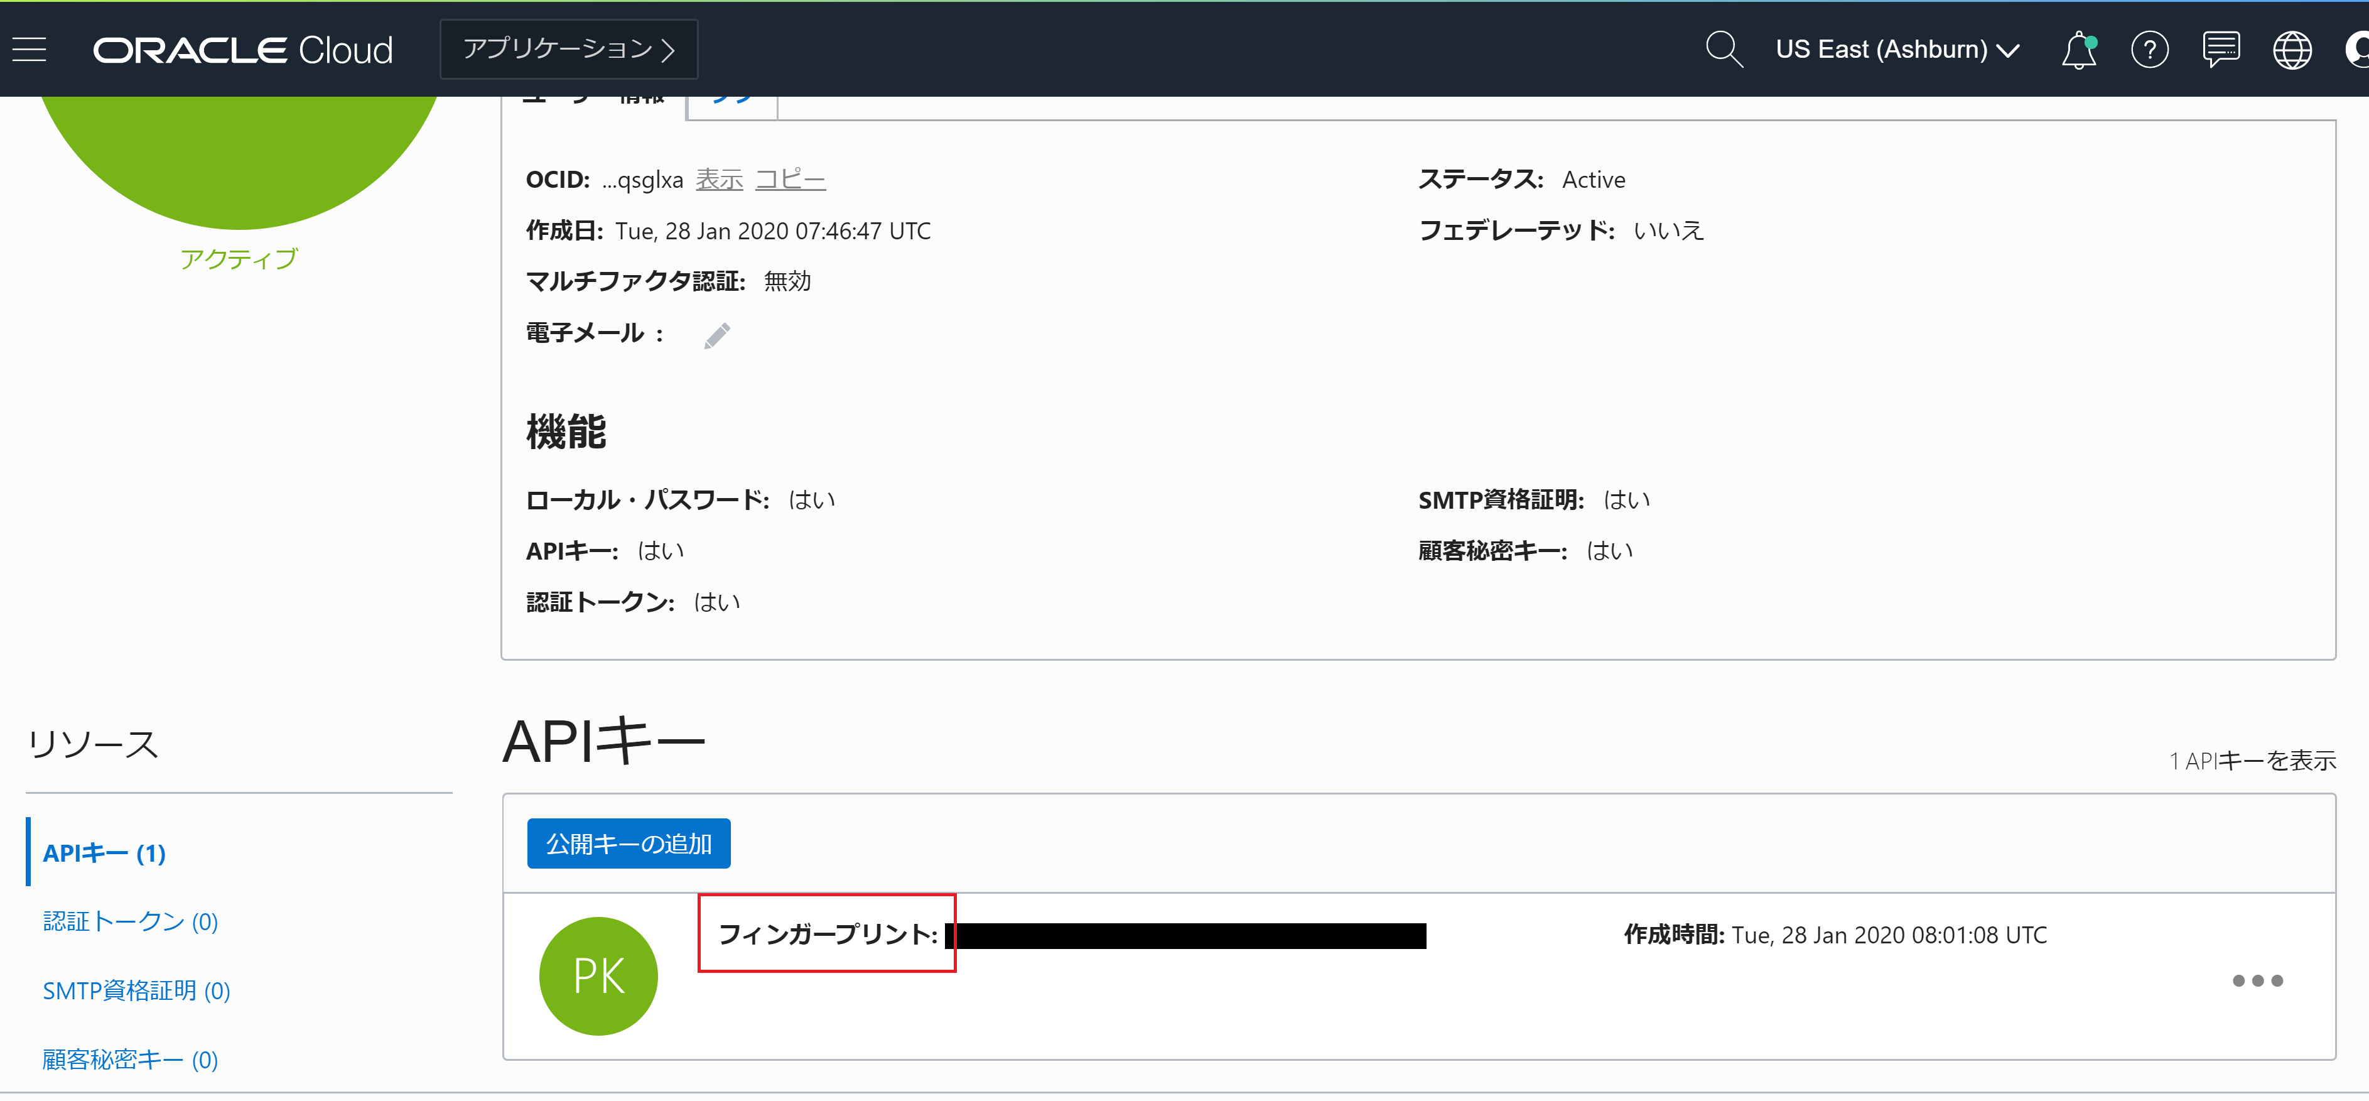Screen dimensions: 2369x1101
Task: Open 顧客秘密キー (0) resource
Action: tap(131, 1060)
